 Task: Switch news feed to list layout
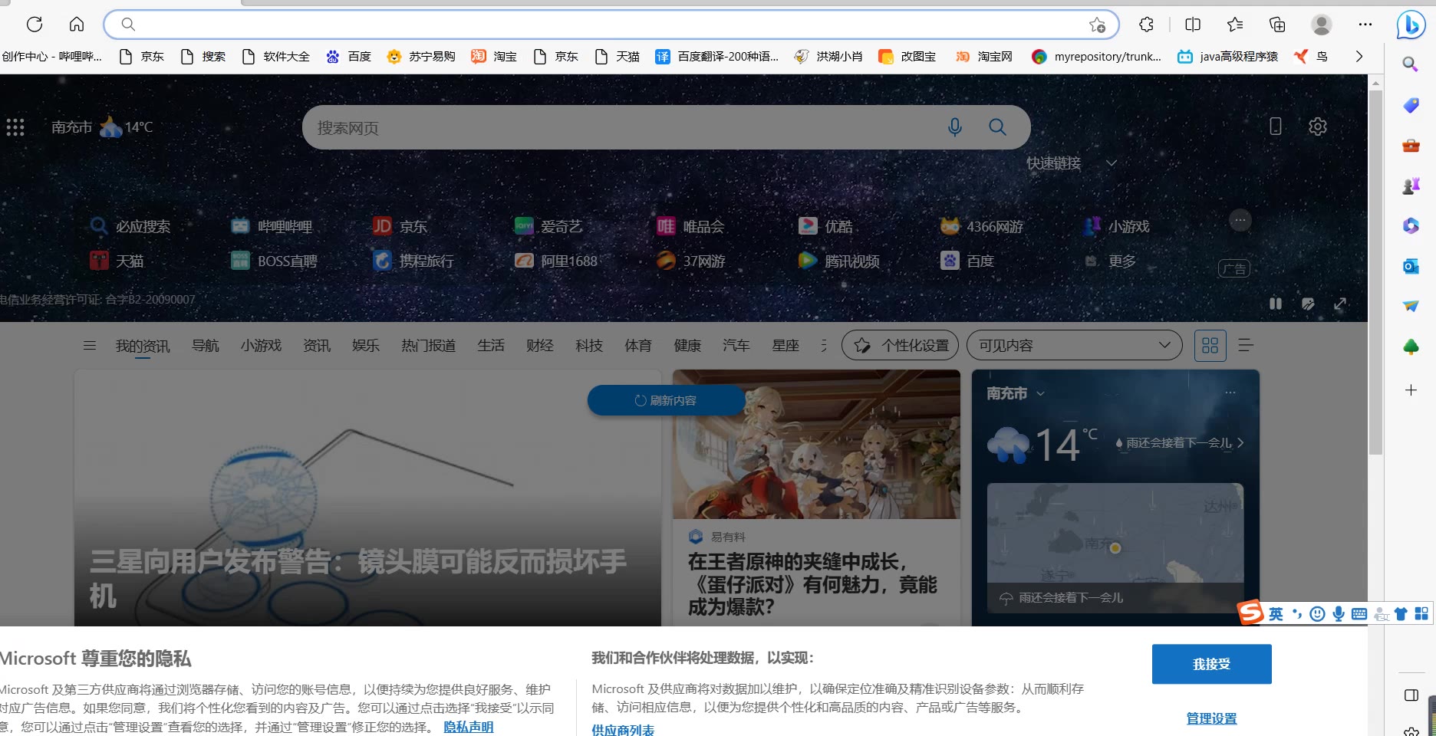click(x=1246, y=345)
